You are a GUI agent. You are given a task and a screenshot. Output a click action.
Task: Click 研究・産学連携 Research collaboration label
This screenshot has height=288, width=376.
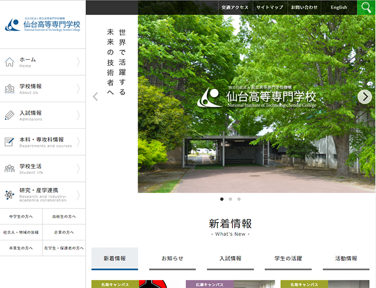click(x=43, y=195)
